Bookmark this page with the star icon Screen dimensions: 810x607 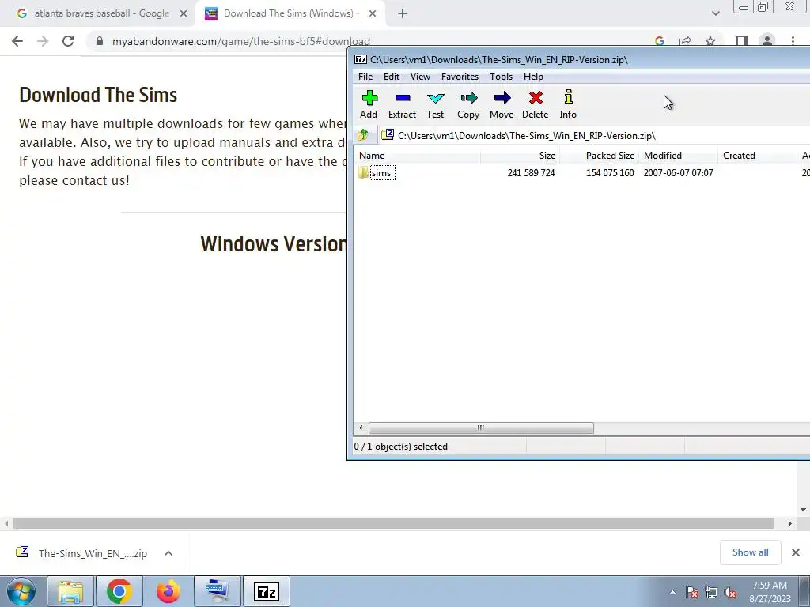710,41
